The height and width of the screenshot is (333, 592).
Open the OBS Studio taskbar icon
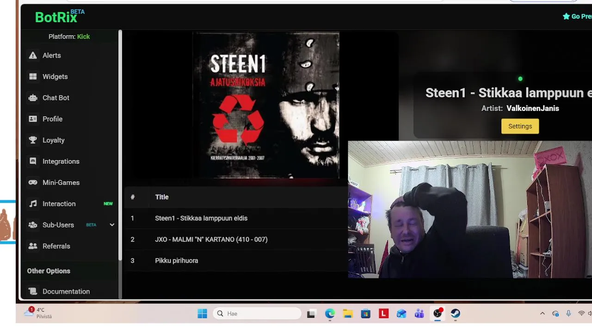coord(438,314)
